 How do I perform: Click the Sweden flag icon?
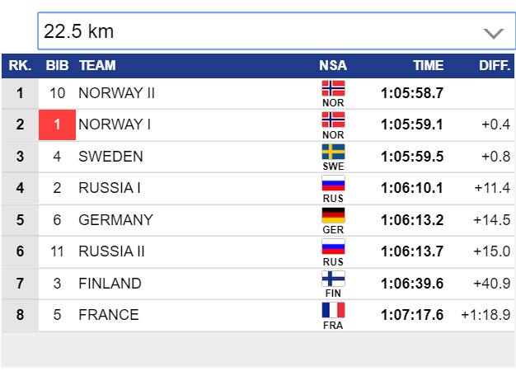[333, 152]
